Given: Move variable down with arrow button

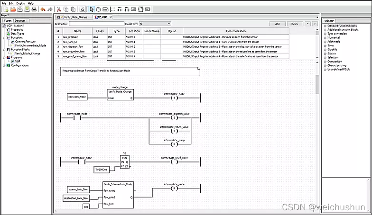Looking at the screenshot, I should [315, 24].
